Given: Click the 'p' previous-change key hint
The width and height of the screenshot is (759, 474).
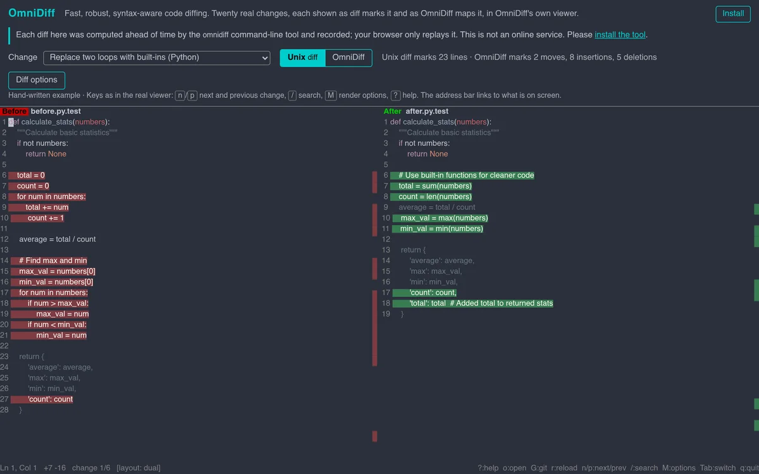Looking at the screenshot, I should 192,95.
